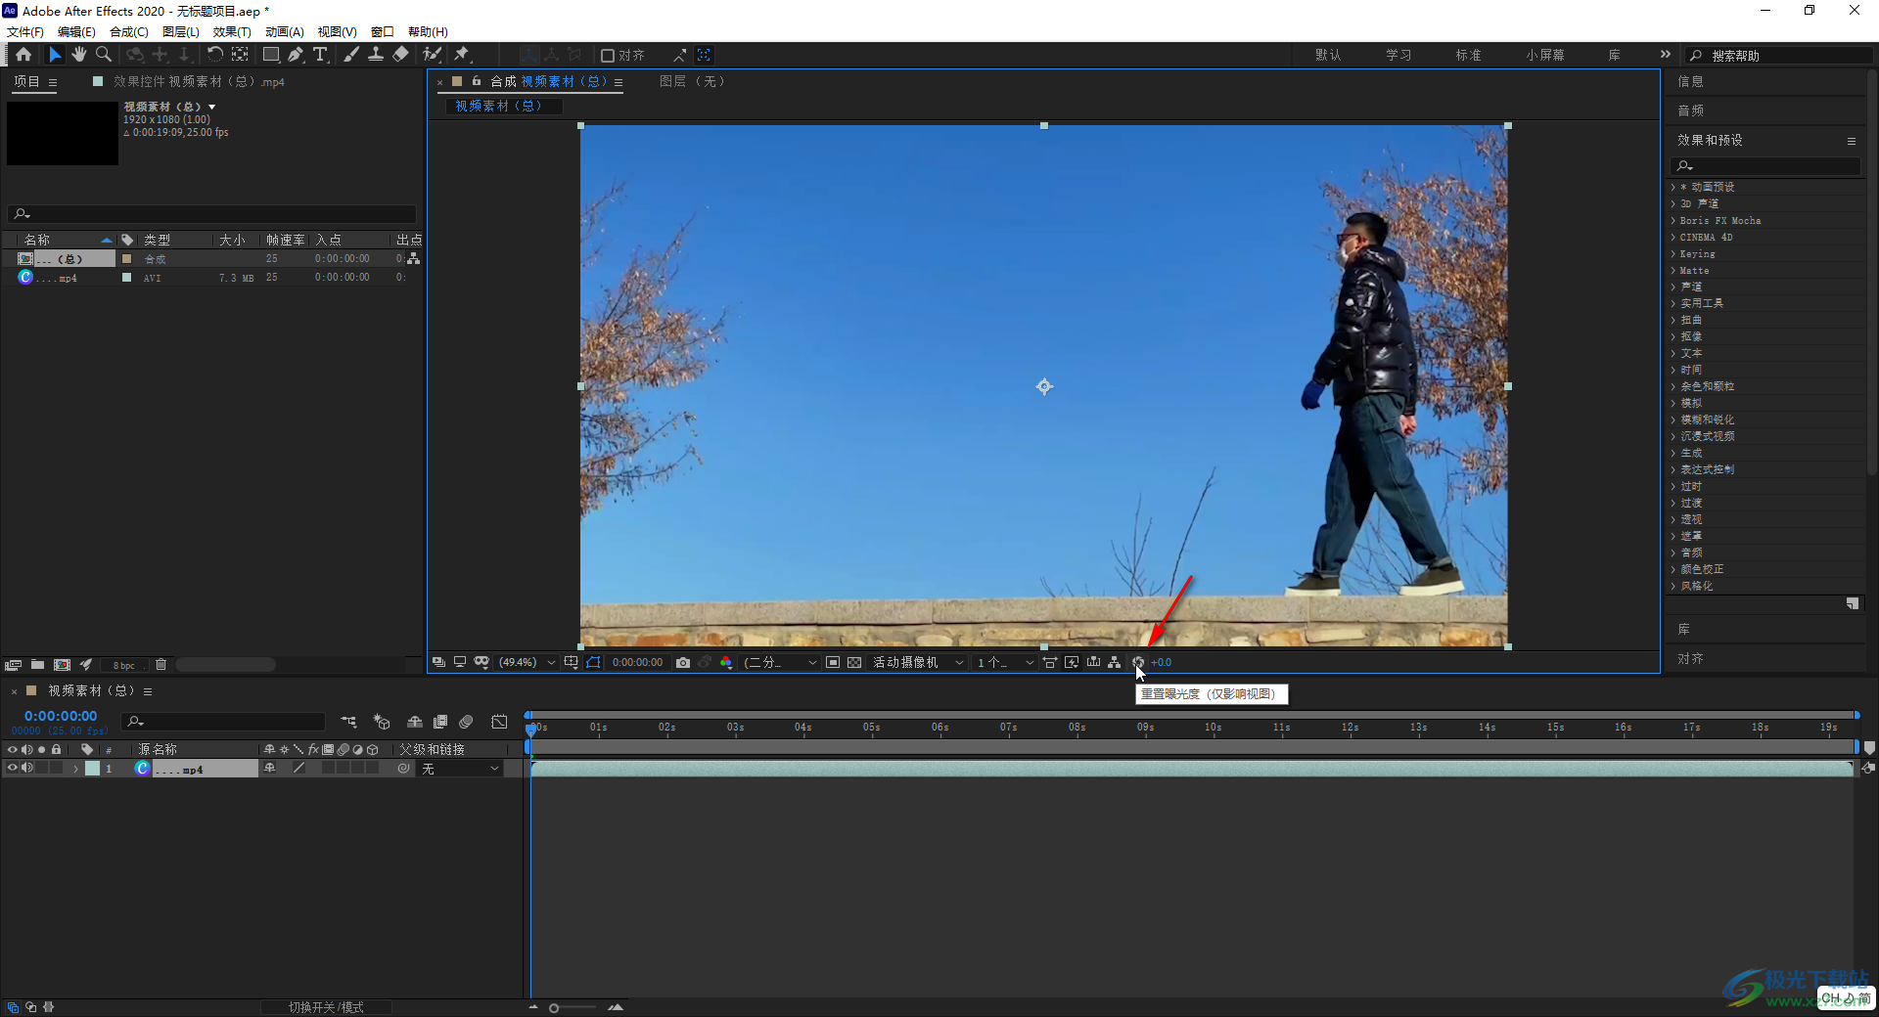Screen dimensions: 1879x1017
Task: Open the Graph Editor in timeline
Action: click(x=499, y=722)
